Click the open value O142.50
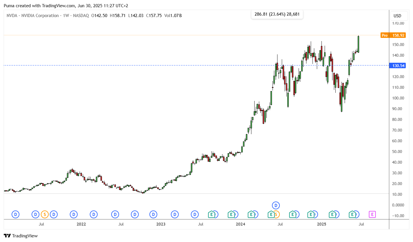This screenshot has width=413, height=242. point(99,16)
